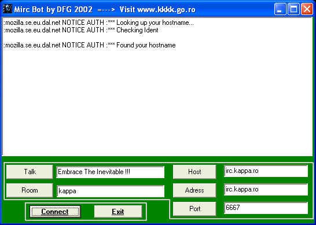316x225 pixels.
Task: Focus the Host field containing irc.kappa.ro
Action: (x=266, y=171)
